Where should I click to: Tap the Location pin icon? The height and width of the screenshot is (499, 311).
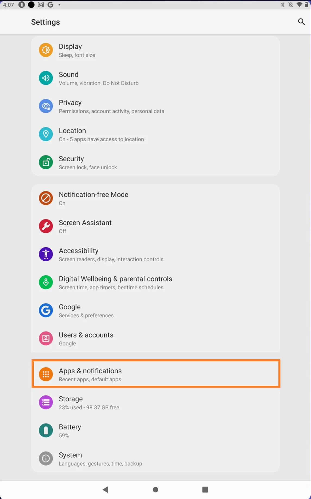46,134
